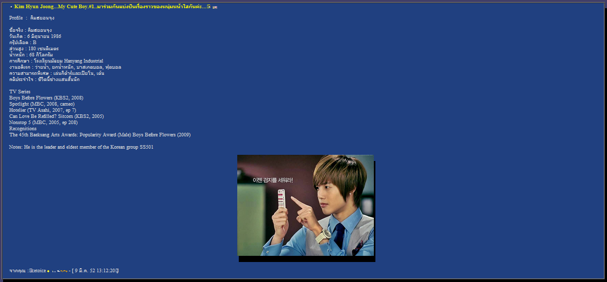Viewport: 607px width, 282px height.
Task: Click the '68' weight line
Action: [31, 55]
